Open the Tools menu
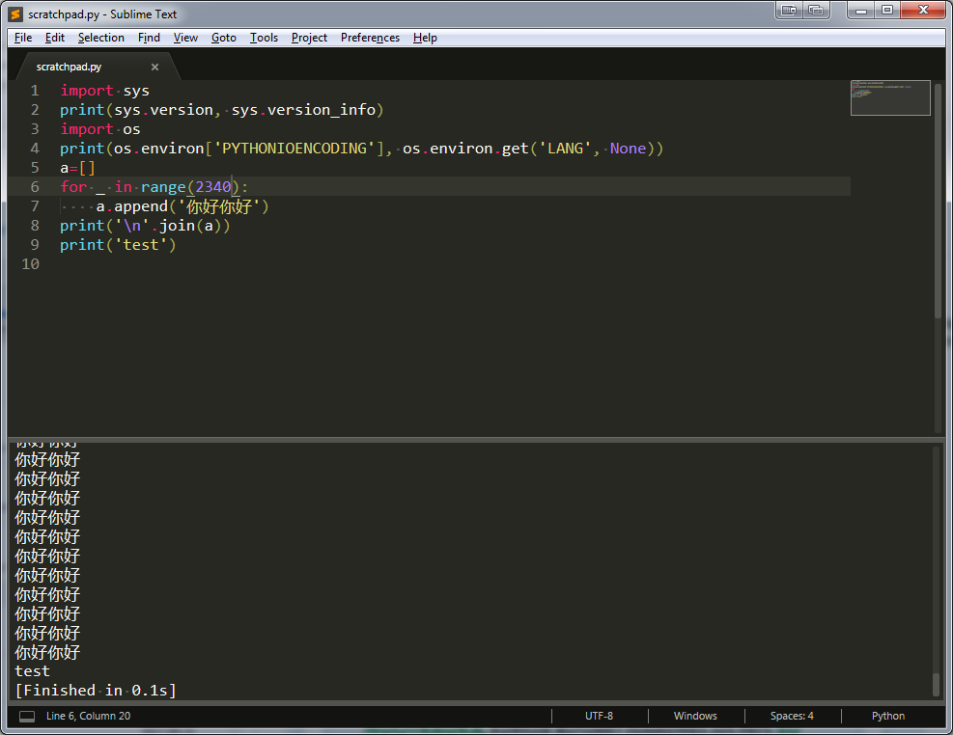The image size is (953, 735). (264, 38)
